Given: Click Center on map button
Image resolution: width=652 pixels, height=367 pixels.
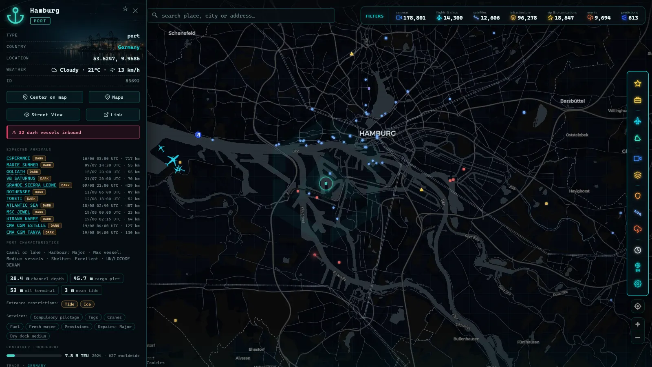Looking at the screenshot, I should coord(45,97).
